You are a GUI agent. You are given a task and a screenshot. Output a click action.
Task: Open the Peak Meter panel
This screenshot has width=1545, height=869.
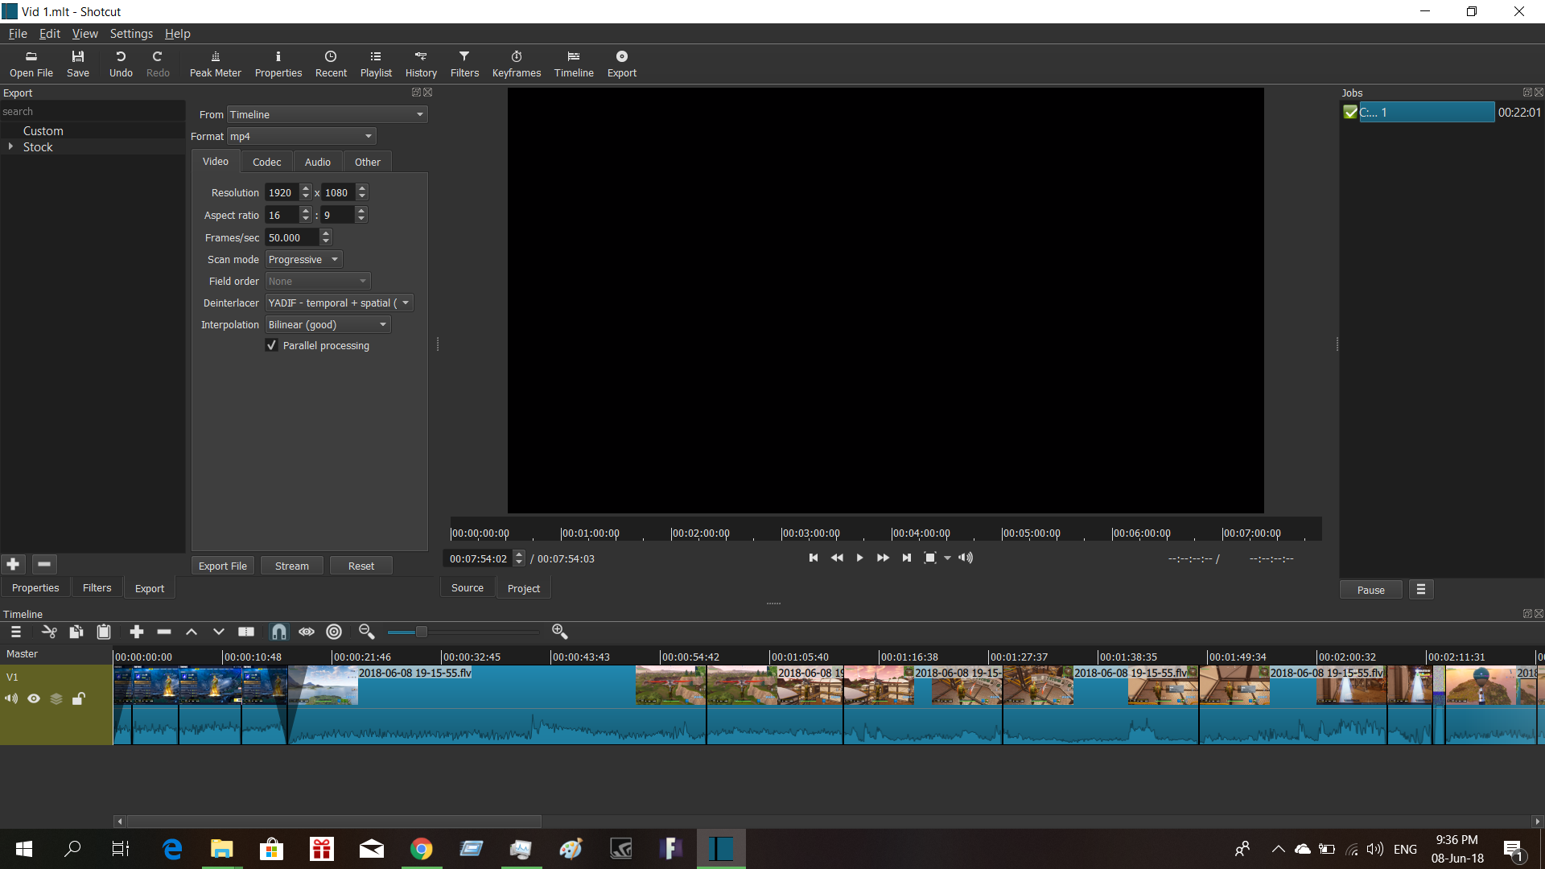[x=215, y=64]
